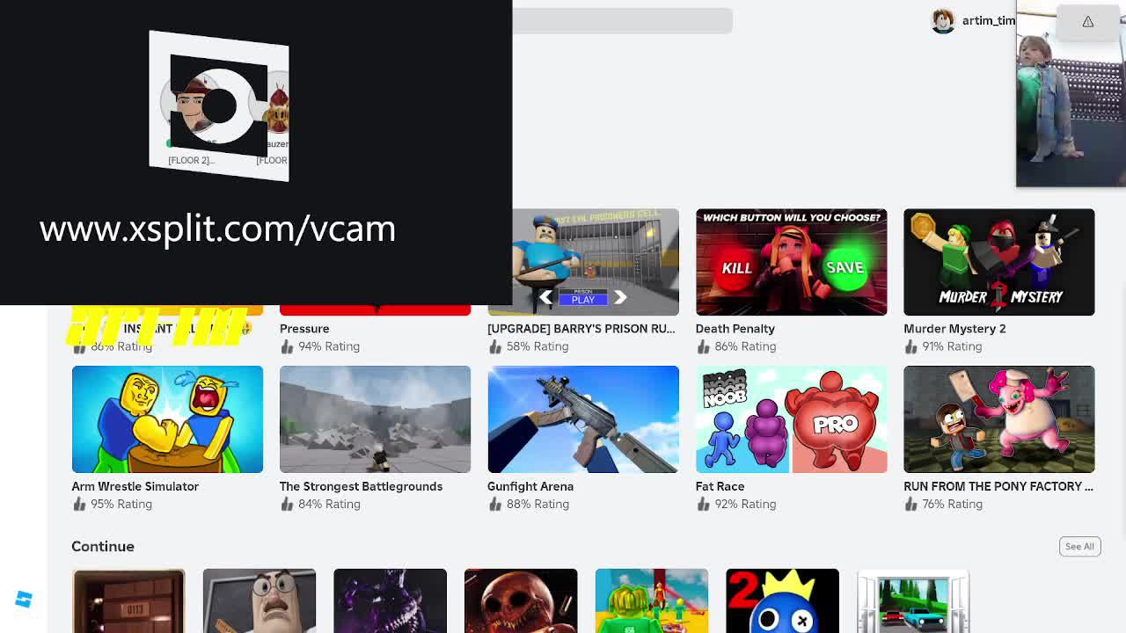Continue the game with green tracksuit players
The image size is (1126, 633).
(x=652, y=601)
